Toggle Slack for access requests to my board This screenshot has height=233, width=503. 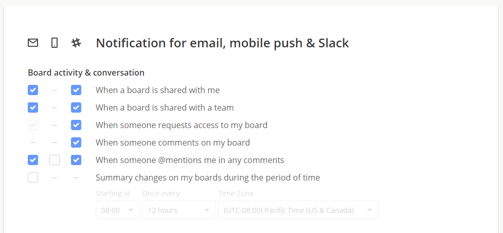[x=76, y=125]
